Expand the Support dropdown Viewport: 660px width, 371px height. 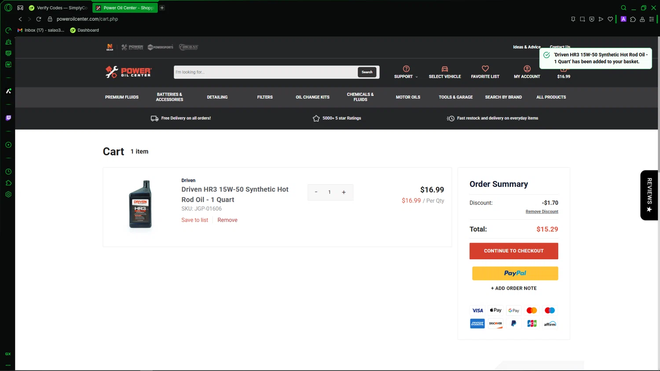406,72
